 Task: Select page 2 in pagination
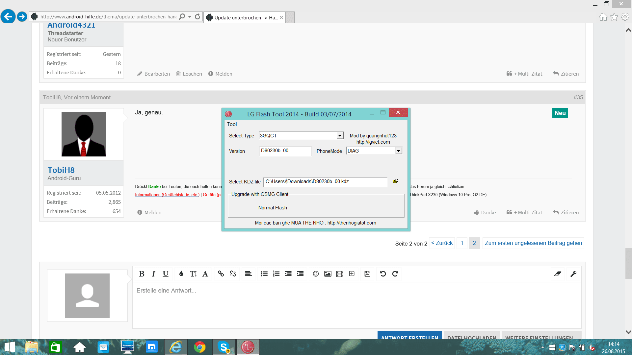pyautogui.click(x=474, y=243)
